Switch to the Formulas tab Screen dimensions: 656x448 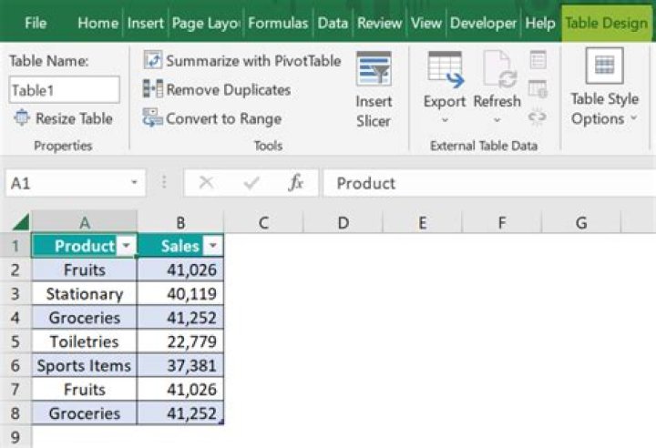[x=278, y=23]
